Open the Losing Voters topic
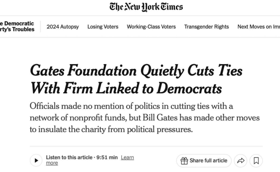Viewport: 280px width, 172px height. pyautogui.click(x=103, y=27)
